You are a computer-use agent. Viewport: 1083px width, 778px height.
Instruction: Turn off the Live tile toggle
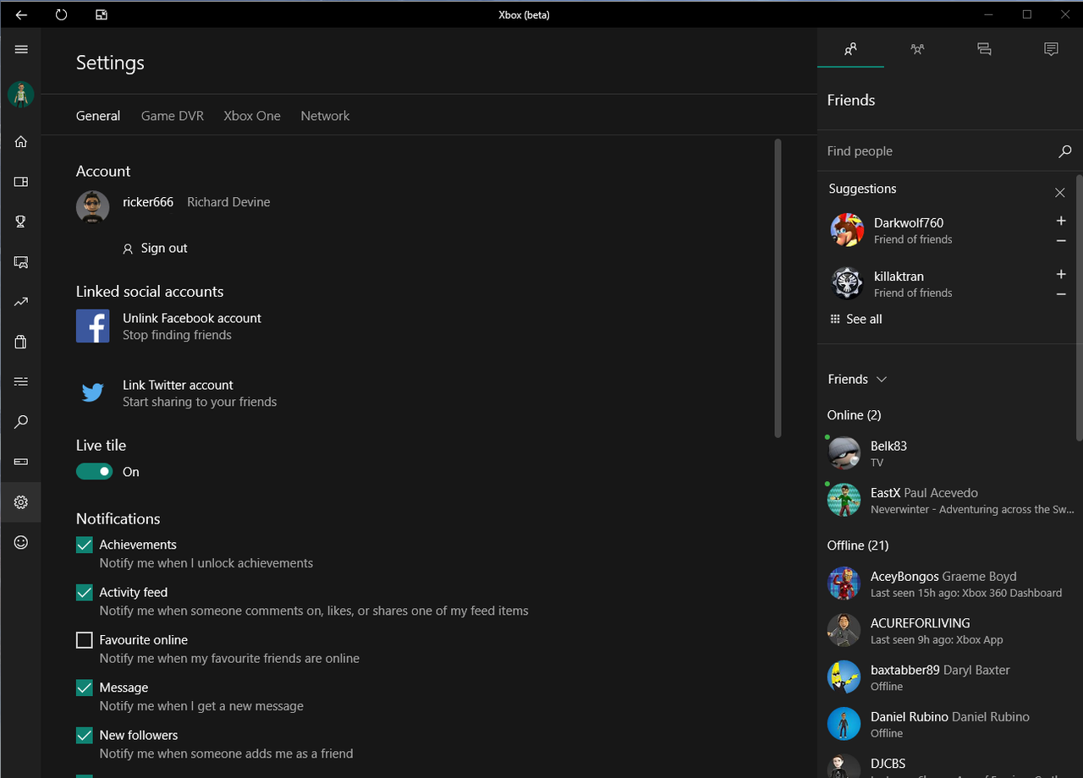(x=94, y=472)
